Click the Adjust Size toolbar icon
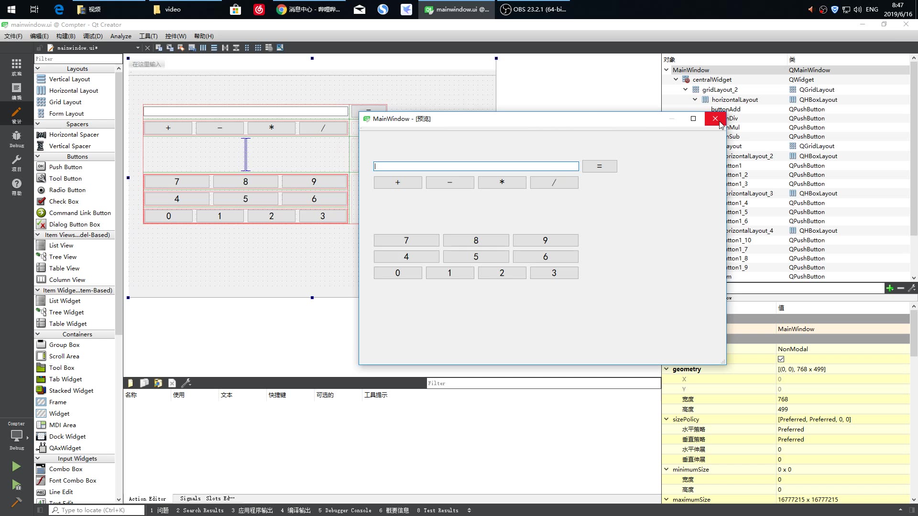Viewport: 918px width, 516px height. point(280,48)
